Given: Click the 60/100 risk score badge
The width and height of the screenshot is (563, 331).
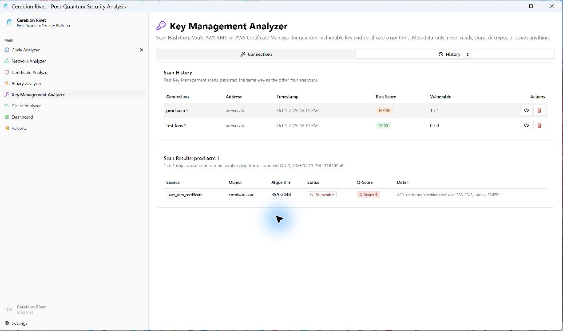Looking at the screenshot, I should [384, 110].
